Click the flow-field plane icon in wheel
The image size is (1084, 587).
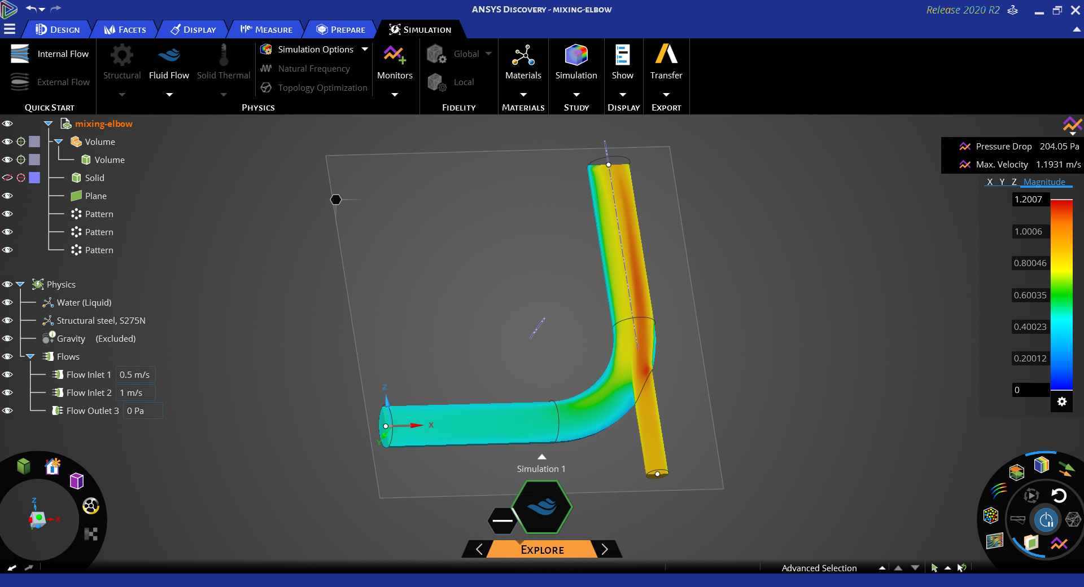[x=995, y=541]
